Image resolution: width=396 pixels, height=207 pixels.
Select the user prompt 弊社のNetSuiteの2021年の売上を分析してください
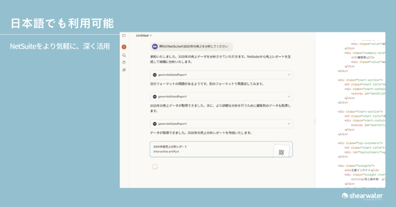pos(193,46)
